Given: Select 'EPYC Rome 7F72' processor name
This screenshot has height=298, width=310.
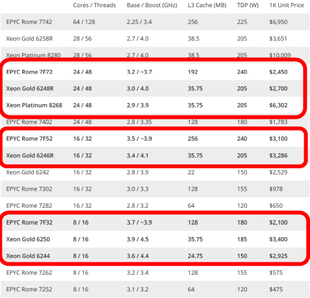Looking at the screenshot, I should 29,72.
